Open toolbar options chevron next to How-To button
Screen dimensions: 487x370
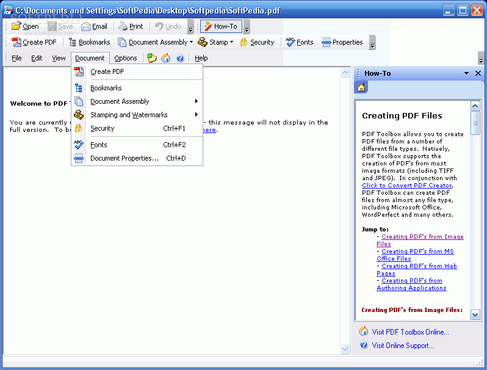(247, 27)
